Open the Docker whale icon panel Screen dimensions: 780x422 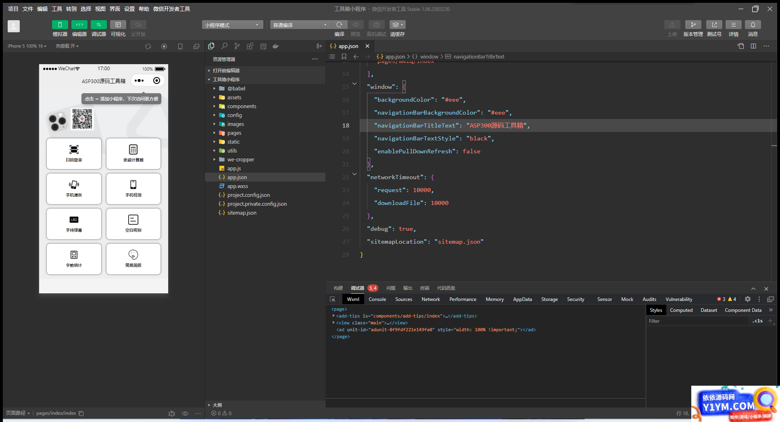pos(276,46)
